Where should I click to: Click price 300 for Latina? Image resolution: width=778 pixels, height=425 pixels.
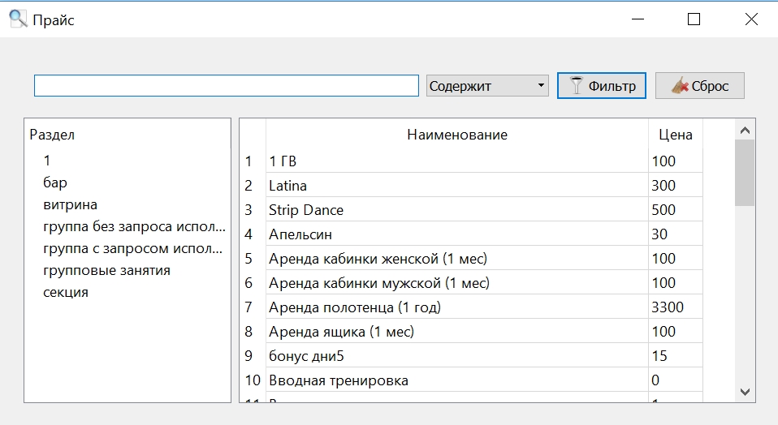(x=676, y=185)
